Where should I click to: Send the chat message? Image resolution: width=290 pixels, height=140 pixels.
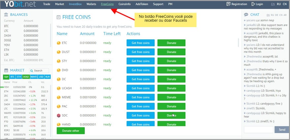click(x=282, y=130)
